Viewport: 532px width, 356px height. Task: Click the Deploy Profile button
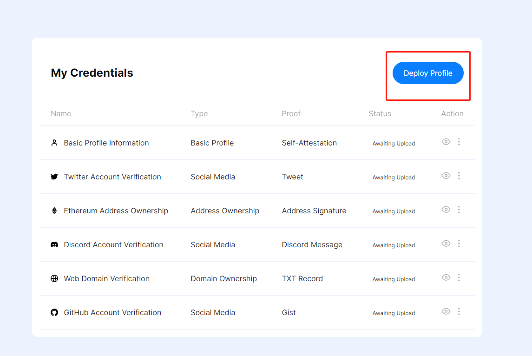[428, 73]
